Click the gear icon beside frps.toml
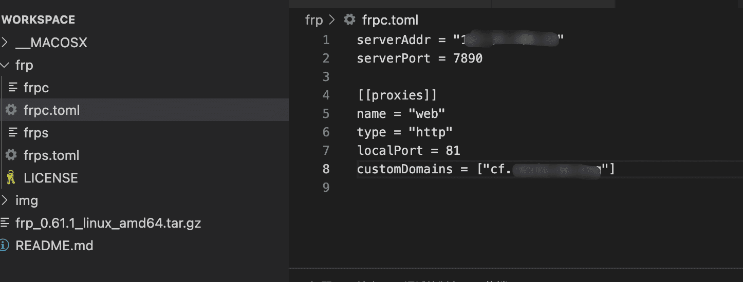Image resolution: width=743 pixels, height=282 pixels. pyautogui.click(x=11, y=155)
